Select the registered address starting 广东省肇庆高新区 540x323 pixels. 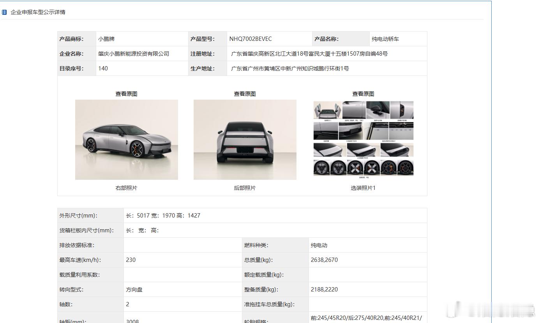coord(309,54)
